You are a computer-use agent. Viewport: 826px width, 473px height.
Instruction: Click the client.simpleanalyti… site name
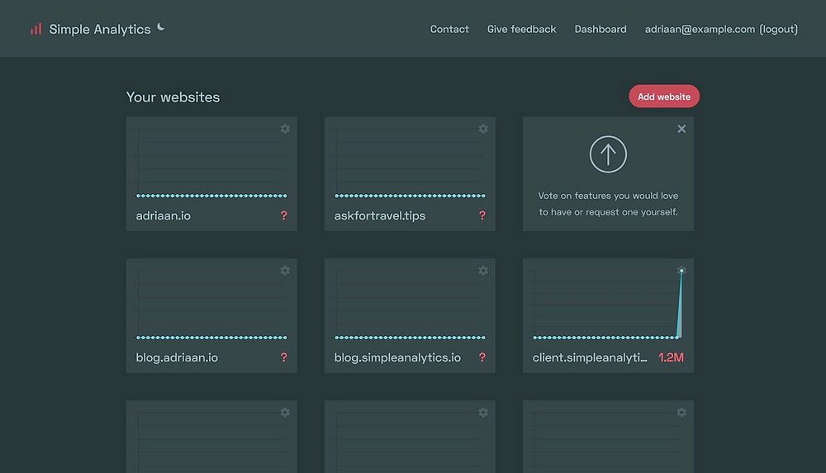pyautogui.click(x=590, y=357)
